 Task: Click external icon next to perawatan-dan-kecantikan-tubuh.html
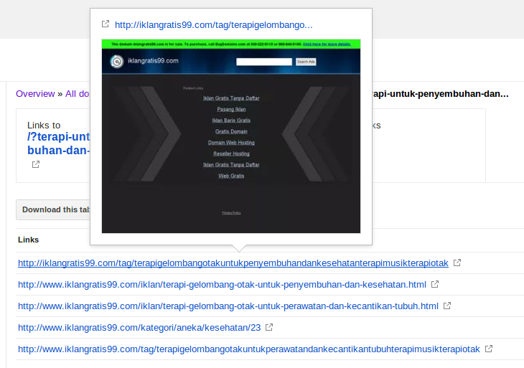point(447,306)
